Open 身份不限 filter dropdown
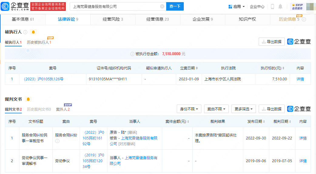The width and height of the screenshot is (316, 174). [189, 109]
